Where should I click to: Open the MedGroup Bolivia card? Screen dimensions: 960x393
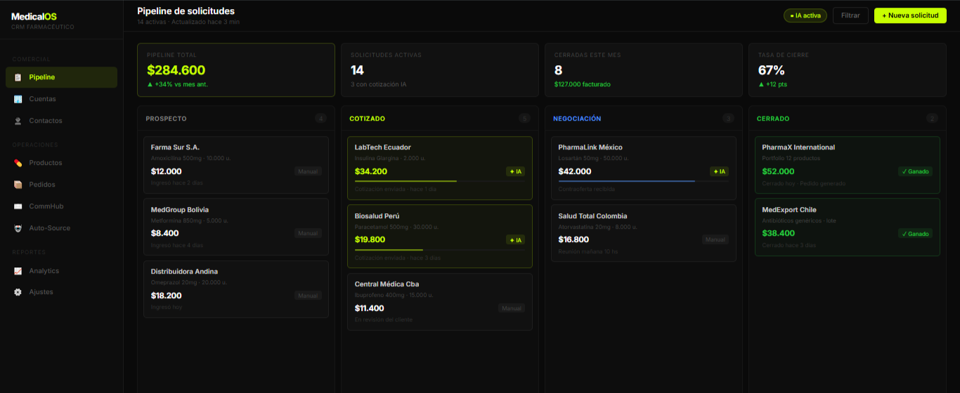236,227
